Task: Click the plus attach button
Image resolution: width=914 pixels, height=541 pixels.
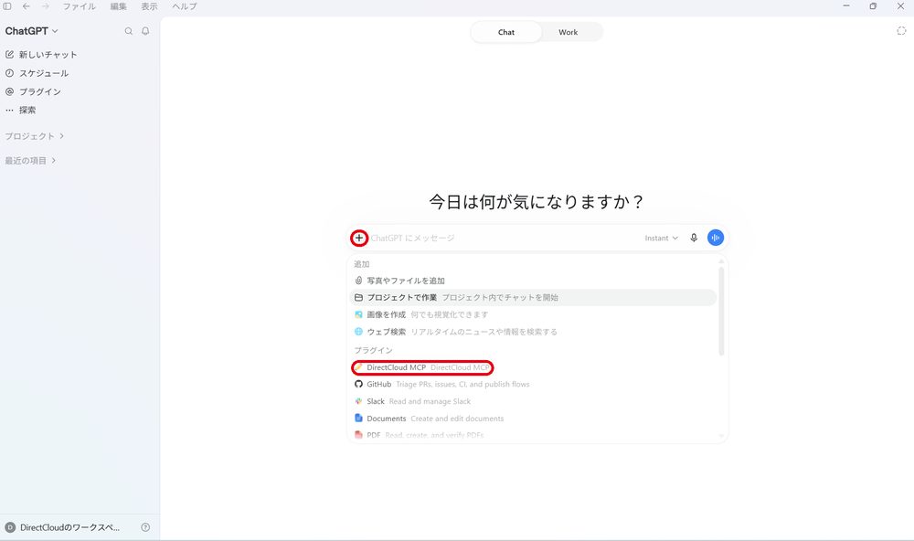Action: click(x=359, y=238)
